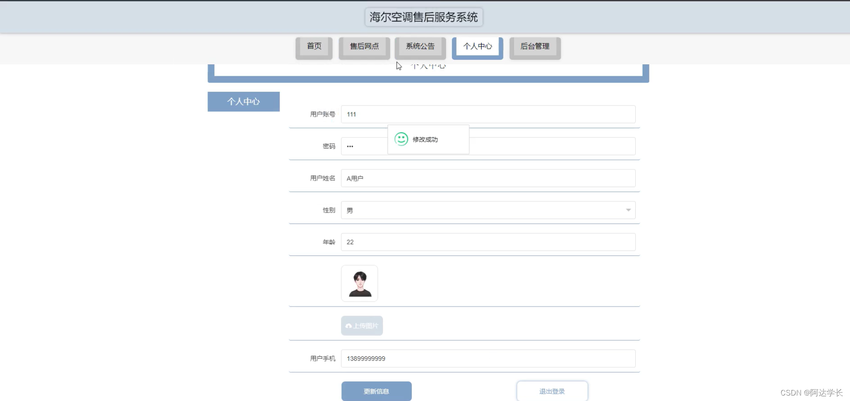Click the 用户手机 phone field

click(x=488, y=359)
